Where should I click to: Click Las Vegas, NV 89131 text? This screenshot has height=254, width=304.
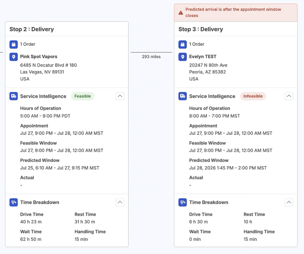click(42, 72)
